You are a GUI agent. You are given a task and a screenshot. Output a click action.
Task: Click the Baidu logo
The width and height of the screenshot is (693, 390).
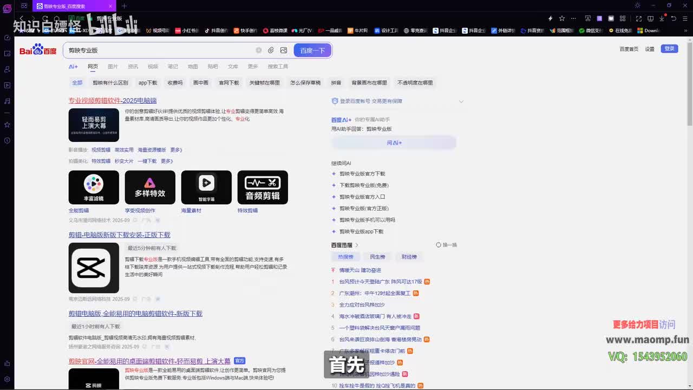(38, 50)
